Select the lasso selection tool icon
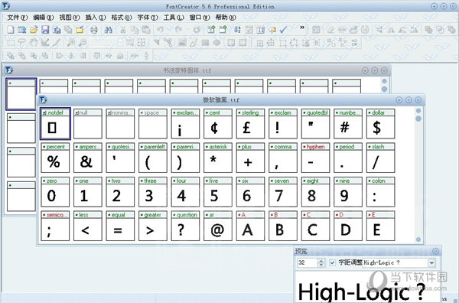The height and width of the screenshot is (303, 459). pos(22,43)
